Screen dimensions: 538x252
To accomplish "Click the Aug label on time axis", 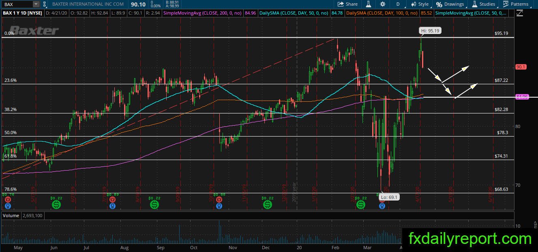I will pyautogui.click(x=124, y=247).
